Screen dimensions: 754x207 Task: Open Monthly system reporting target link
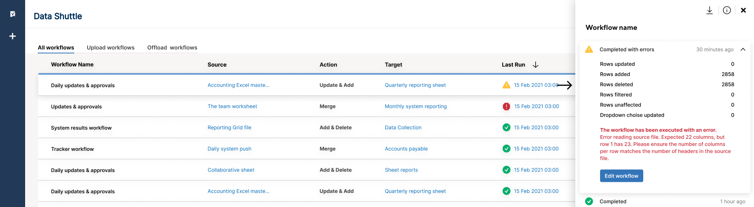415,106
